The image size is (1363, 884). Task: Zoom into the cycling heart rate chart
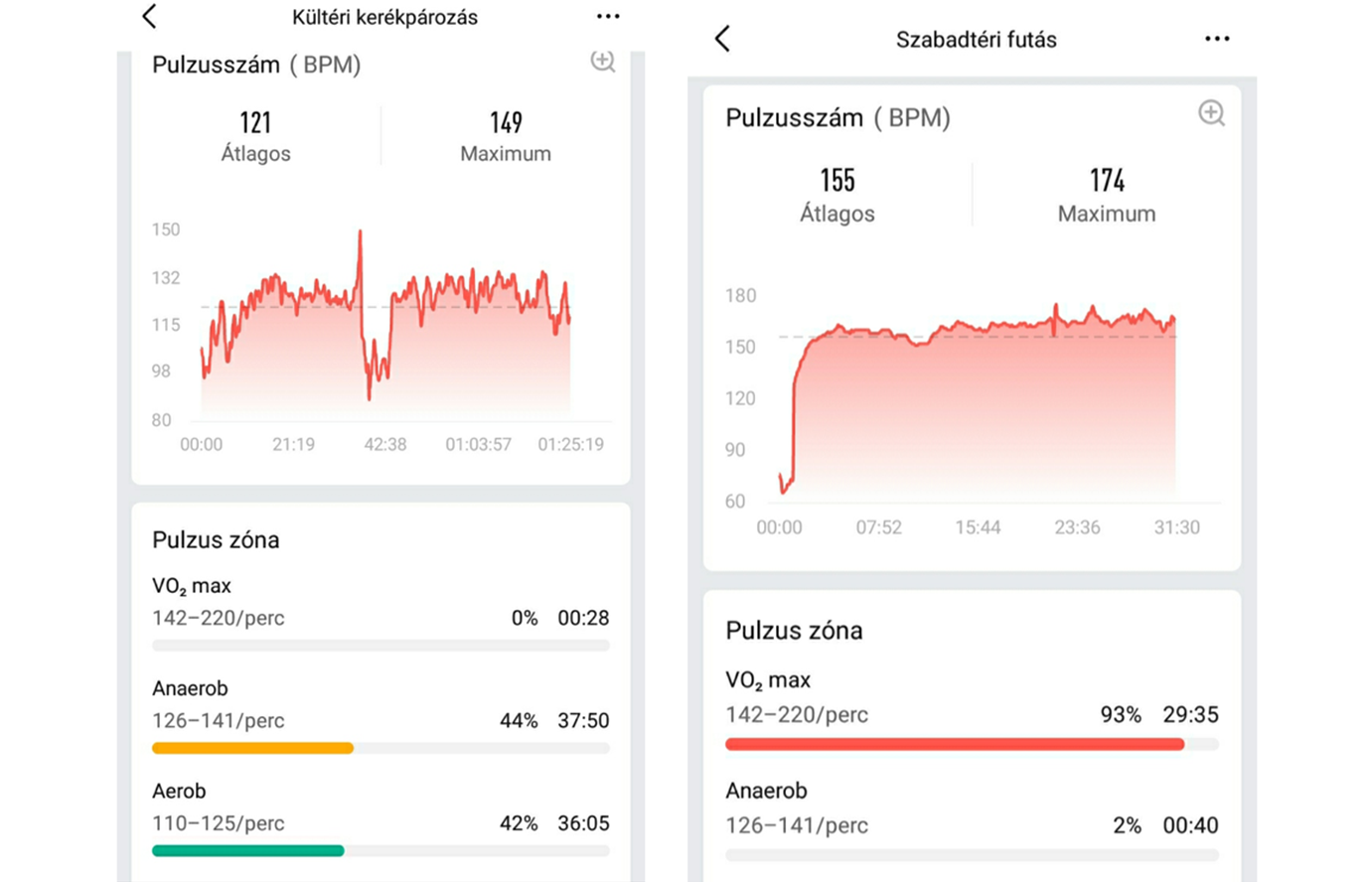point(603,61)
